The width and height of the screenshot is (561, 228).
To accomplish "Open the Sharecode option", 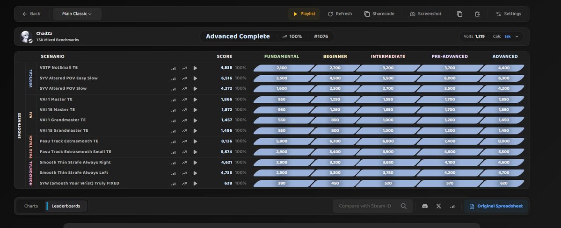I will point(379,14).
